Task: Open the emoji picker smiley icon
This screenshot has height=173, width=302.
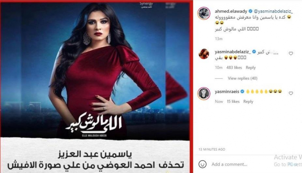Action: tap(202, 164)
